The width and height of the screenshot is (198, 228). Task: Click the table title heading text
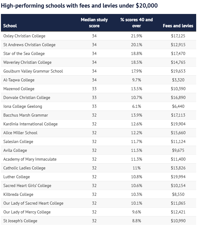[79, 6]
